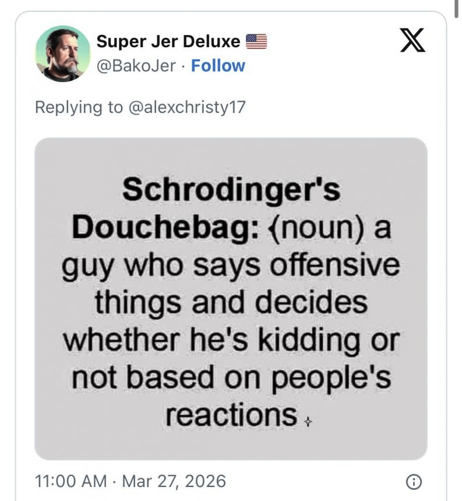Click the "Replying to" label
This screenshot has width=462, height=501.
(x=79, y=107)
